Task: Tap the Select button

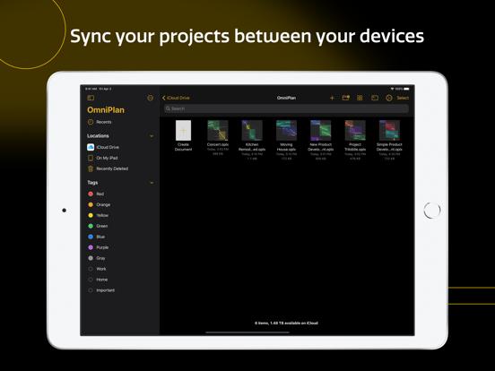Action: click(403, 98)
